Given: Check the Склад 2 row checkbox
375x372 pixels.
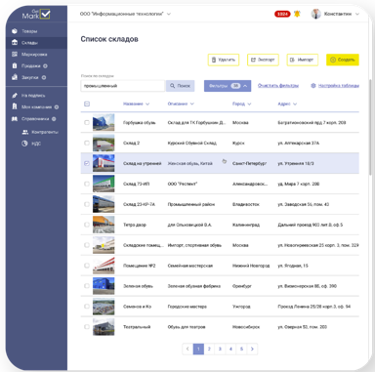Looking at the screenshot, I should pos(87,143).
